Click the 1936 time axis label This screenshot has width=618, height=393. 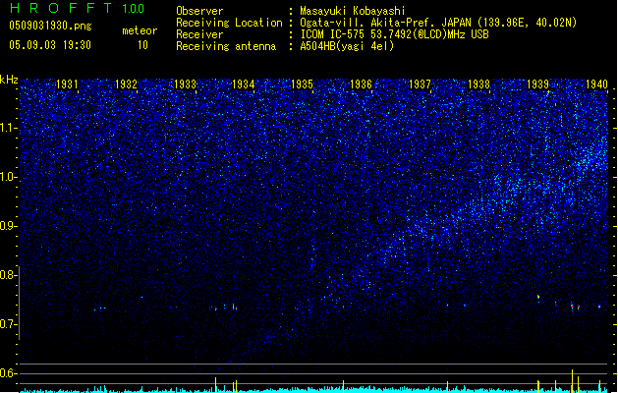point(361,84)
